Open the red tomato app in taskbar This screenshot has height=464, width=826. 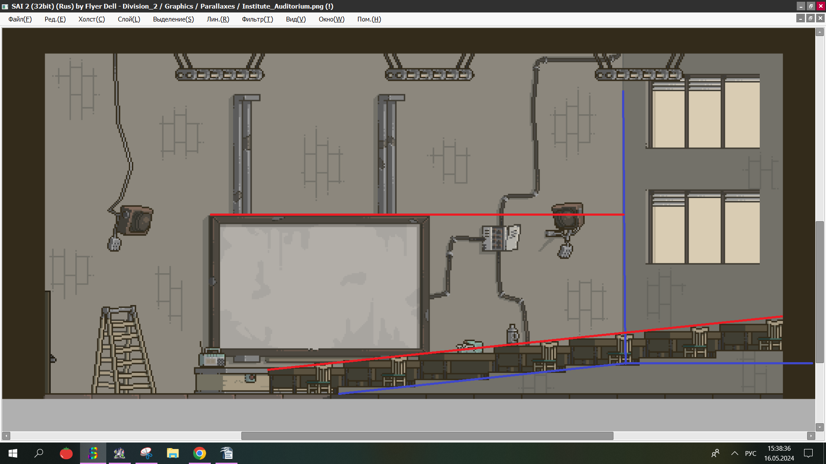[x=66, y=453]
